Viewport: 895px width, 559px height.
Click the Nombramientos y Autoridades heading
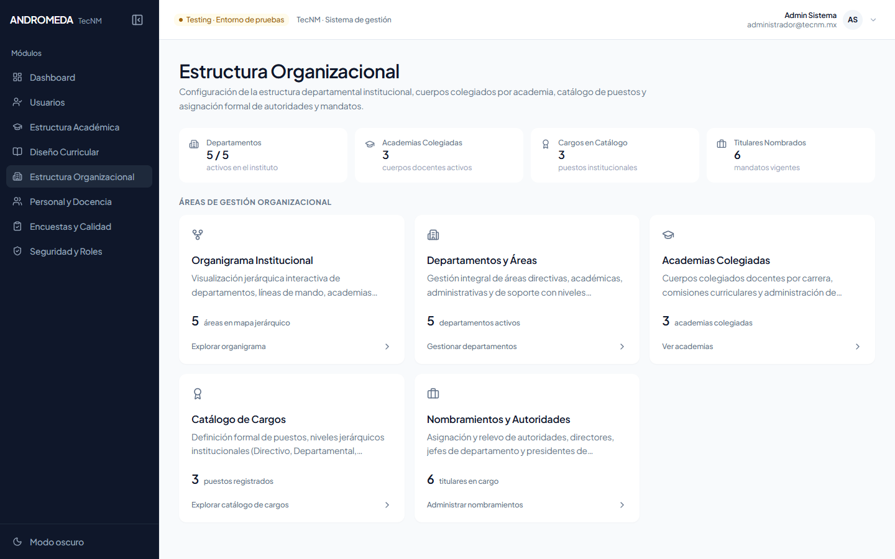[x=498, y=419]
